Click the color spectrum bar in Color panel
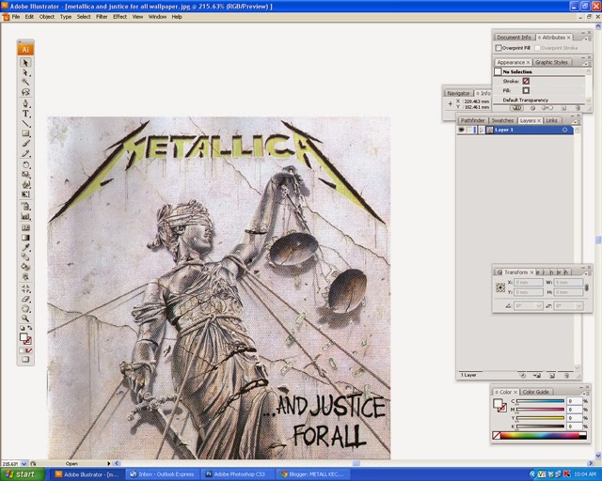This screenshot has width=602, height=481. tap(539, 435)
